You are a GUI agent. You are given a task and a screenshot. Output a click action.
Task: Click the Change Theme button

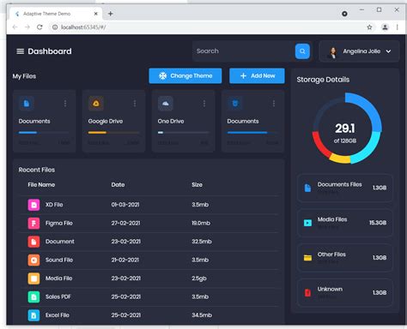(185, 75)
